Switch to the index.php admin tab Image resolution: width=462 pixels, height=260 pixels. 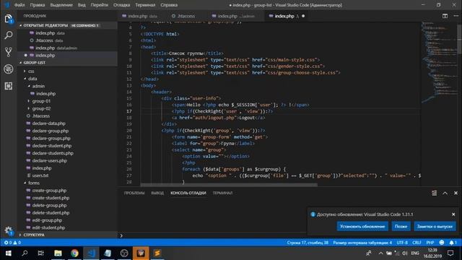pos(236,16)
